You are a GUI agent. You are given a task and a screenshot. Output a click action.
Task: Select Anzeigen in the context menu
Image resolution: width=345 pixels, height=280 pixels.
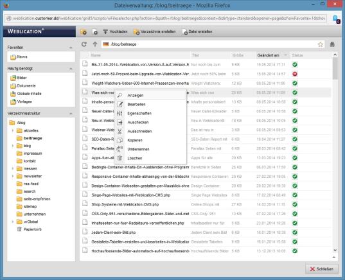[x=150, y=96]
